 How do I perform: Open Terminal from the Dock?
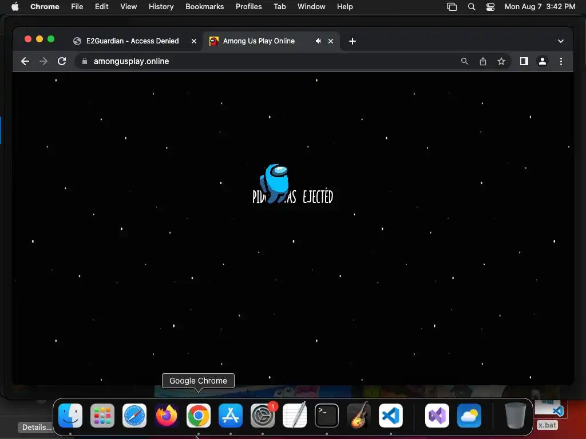coord(327,415)
